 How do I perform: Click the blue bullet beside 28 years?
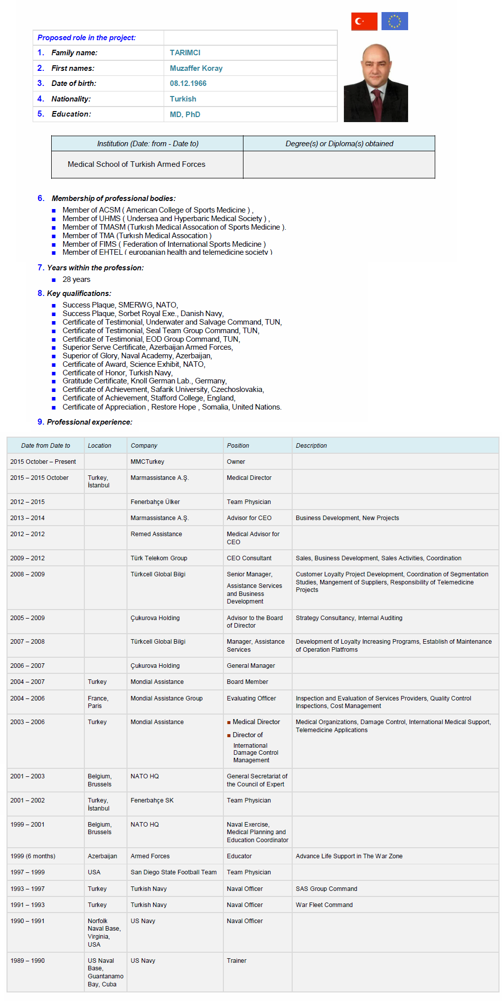54,280
